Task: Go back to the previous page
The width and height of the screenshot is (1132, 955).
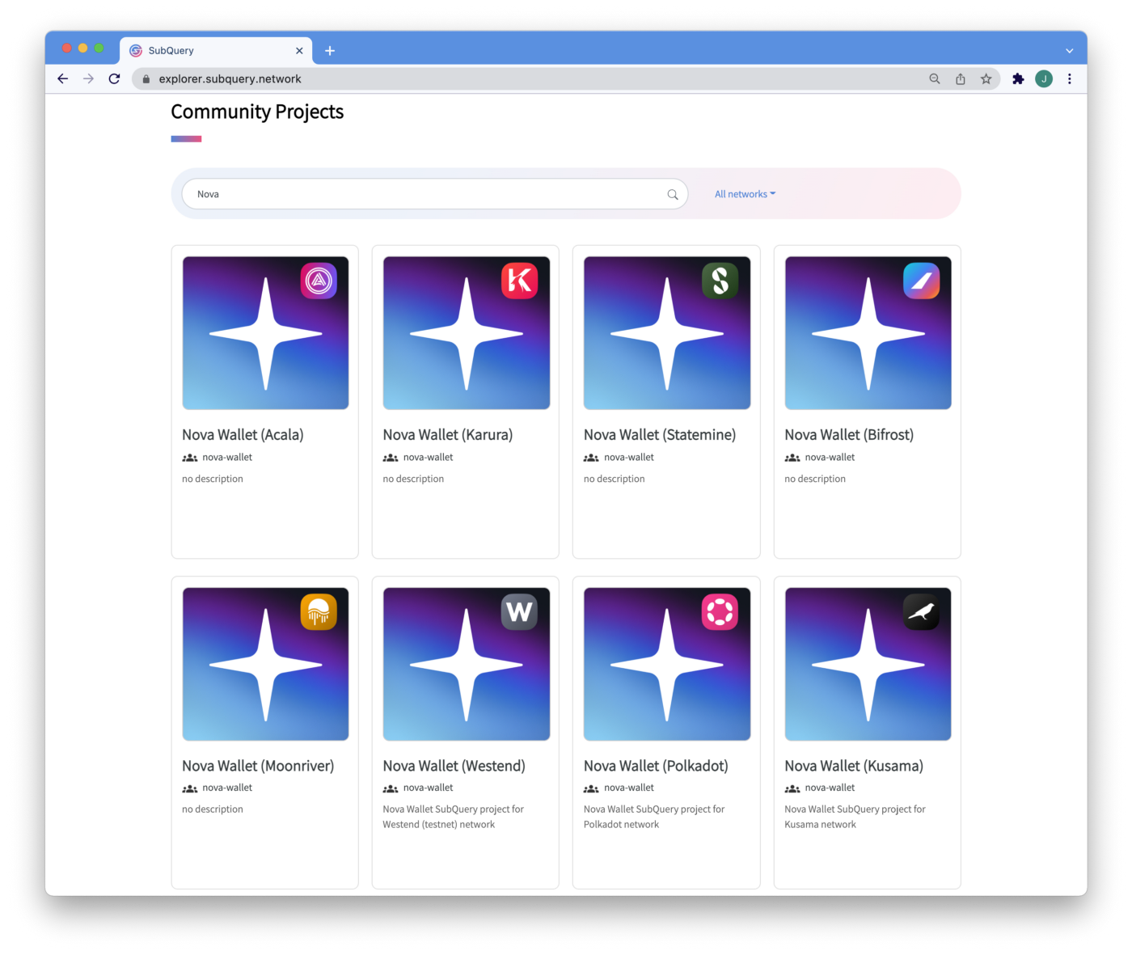Action: tap(63, 78)
